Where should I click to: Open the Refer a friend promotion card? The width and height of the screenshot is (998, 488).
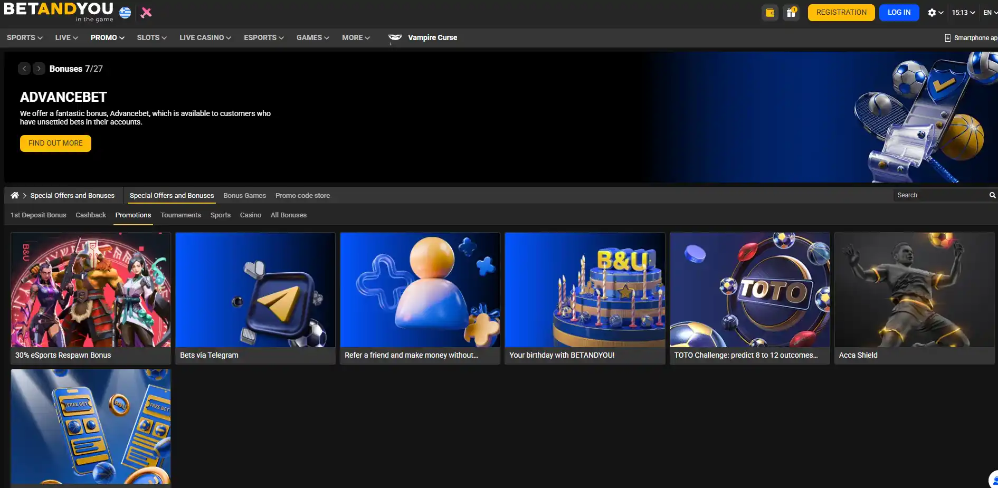(x=420, y=298)
